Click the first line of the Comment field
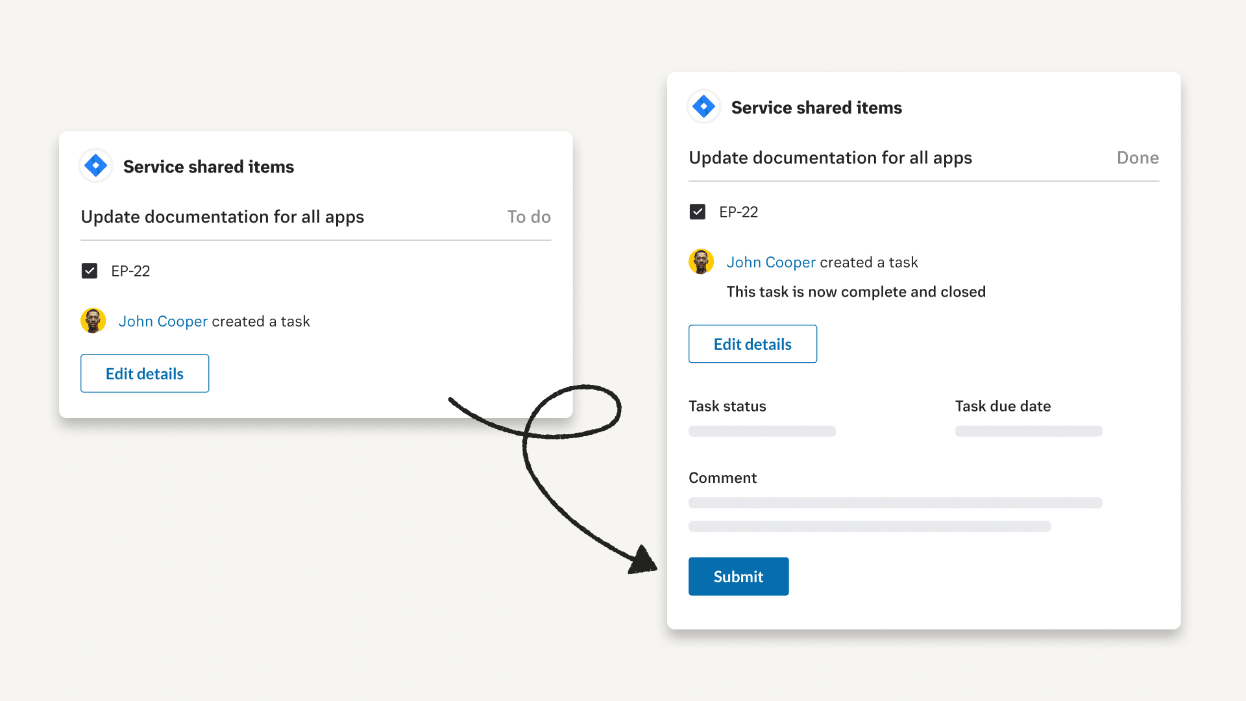Viewport: 1246px width, 701px height. click(895, 503)
